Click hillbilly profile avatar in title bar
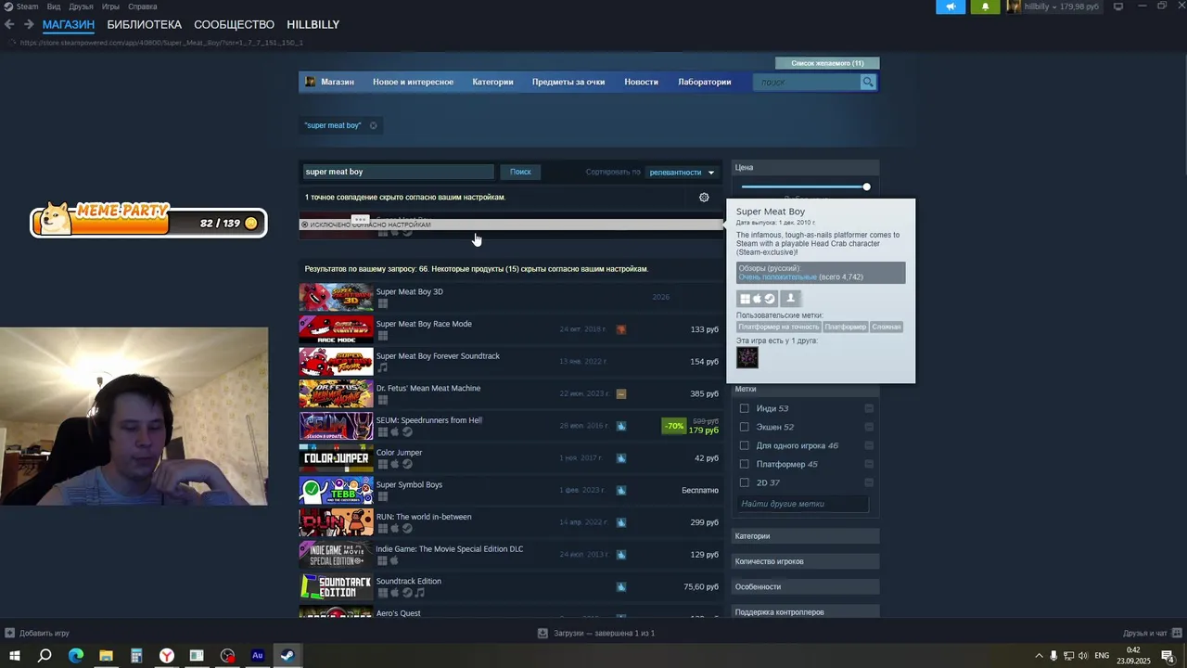Screen dimensions: 1187x668 pyautogui.click(x=1014, y=6)
